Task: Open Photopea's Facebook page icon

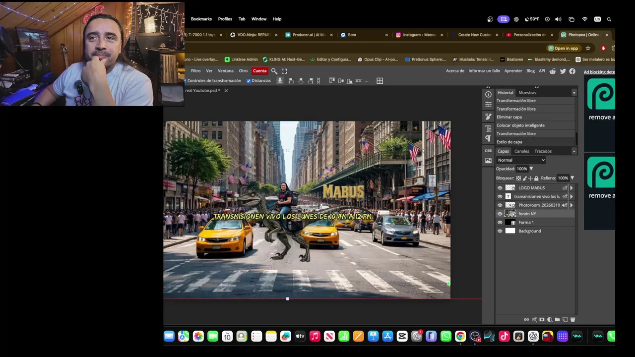Action: 572,71
